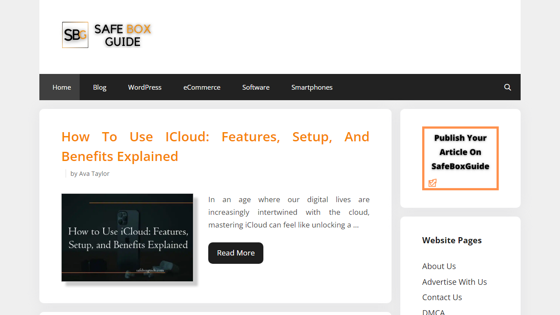Click the iCloud article excerpt text
Viewport: 560px width, 315px height.
click(289, 212)
